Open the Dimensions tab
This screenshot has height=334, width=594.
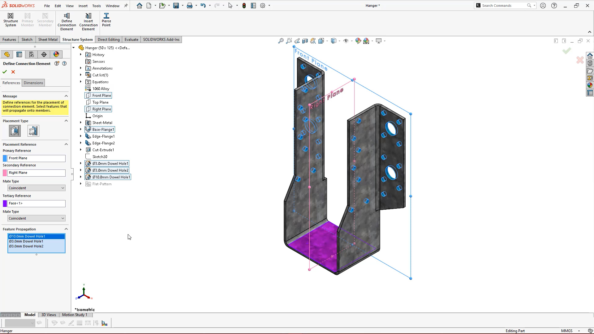(33, 83)
